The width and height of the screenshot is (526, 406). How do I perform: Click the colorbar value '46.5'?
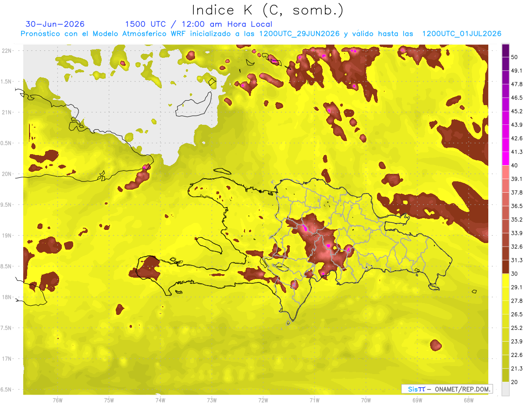tap(517, 98)
